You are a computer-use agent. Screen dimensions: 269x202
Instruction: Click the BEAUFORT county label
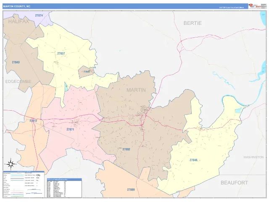point(234,183)
